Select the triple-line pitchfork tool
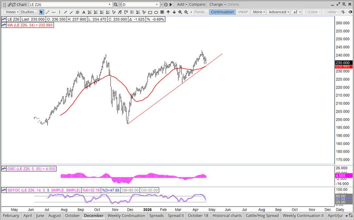The image size is (354, 220). pyautogui.click(x=78, y=12)
